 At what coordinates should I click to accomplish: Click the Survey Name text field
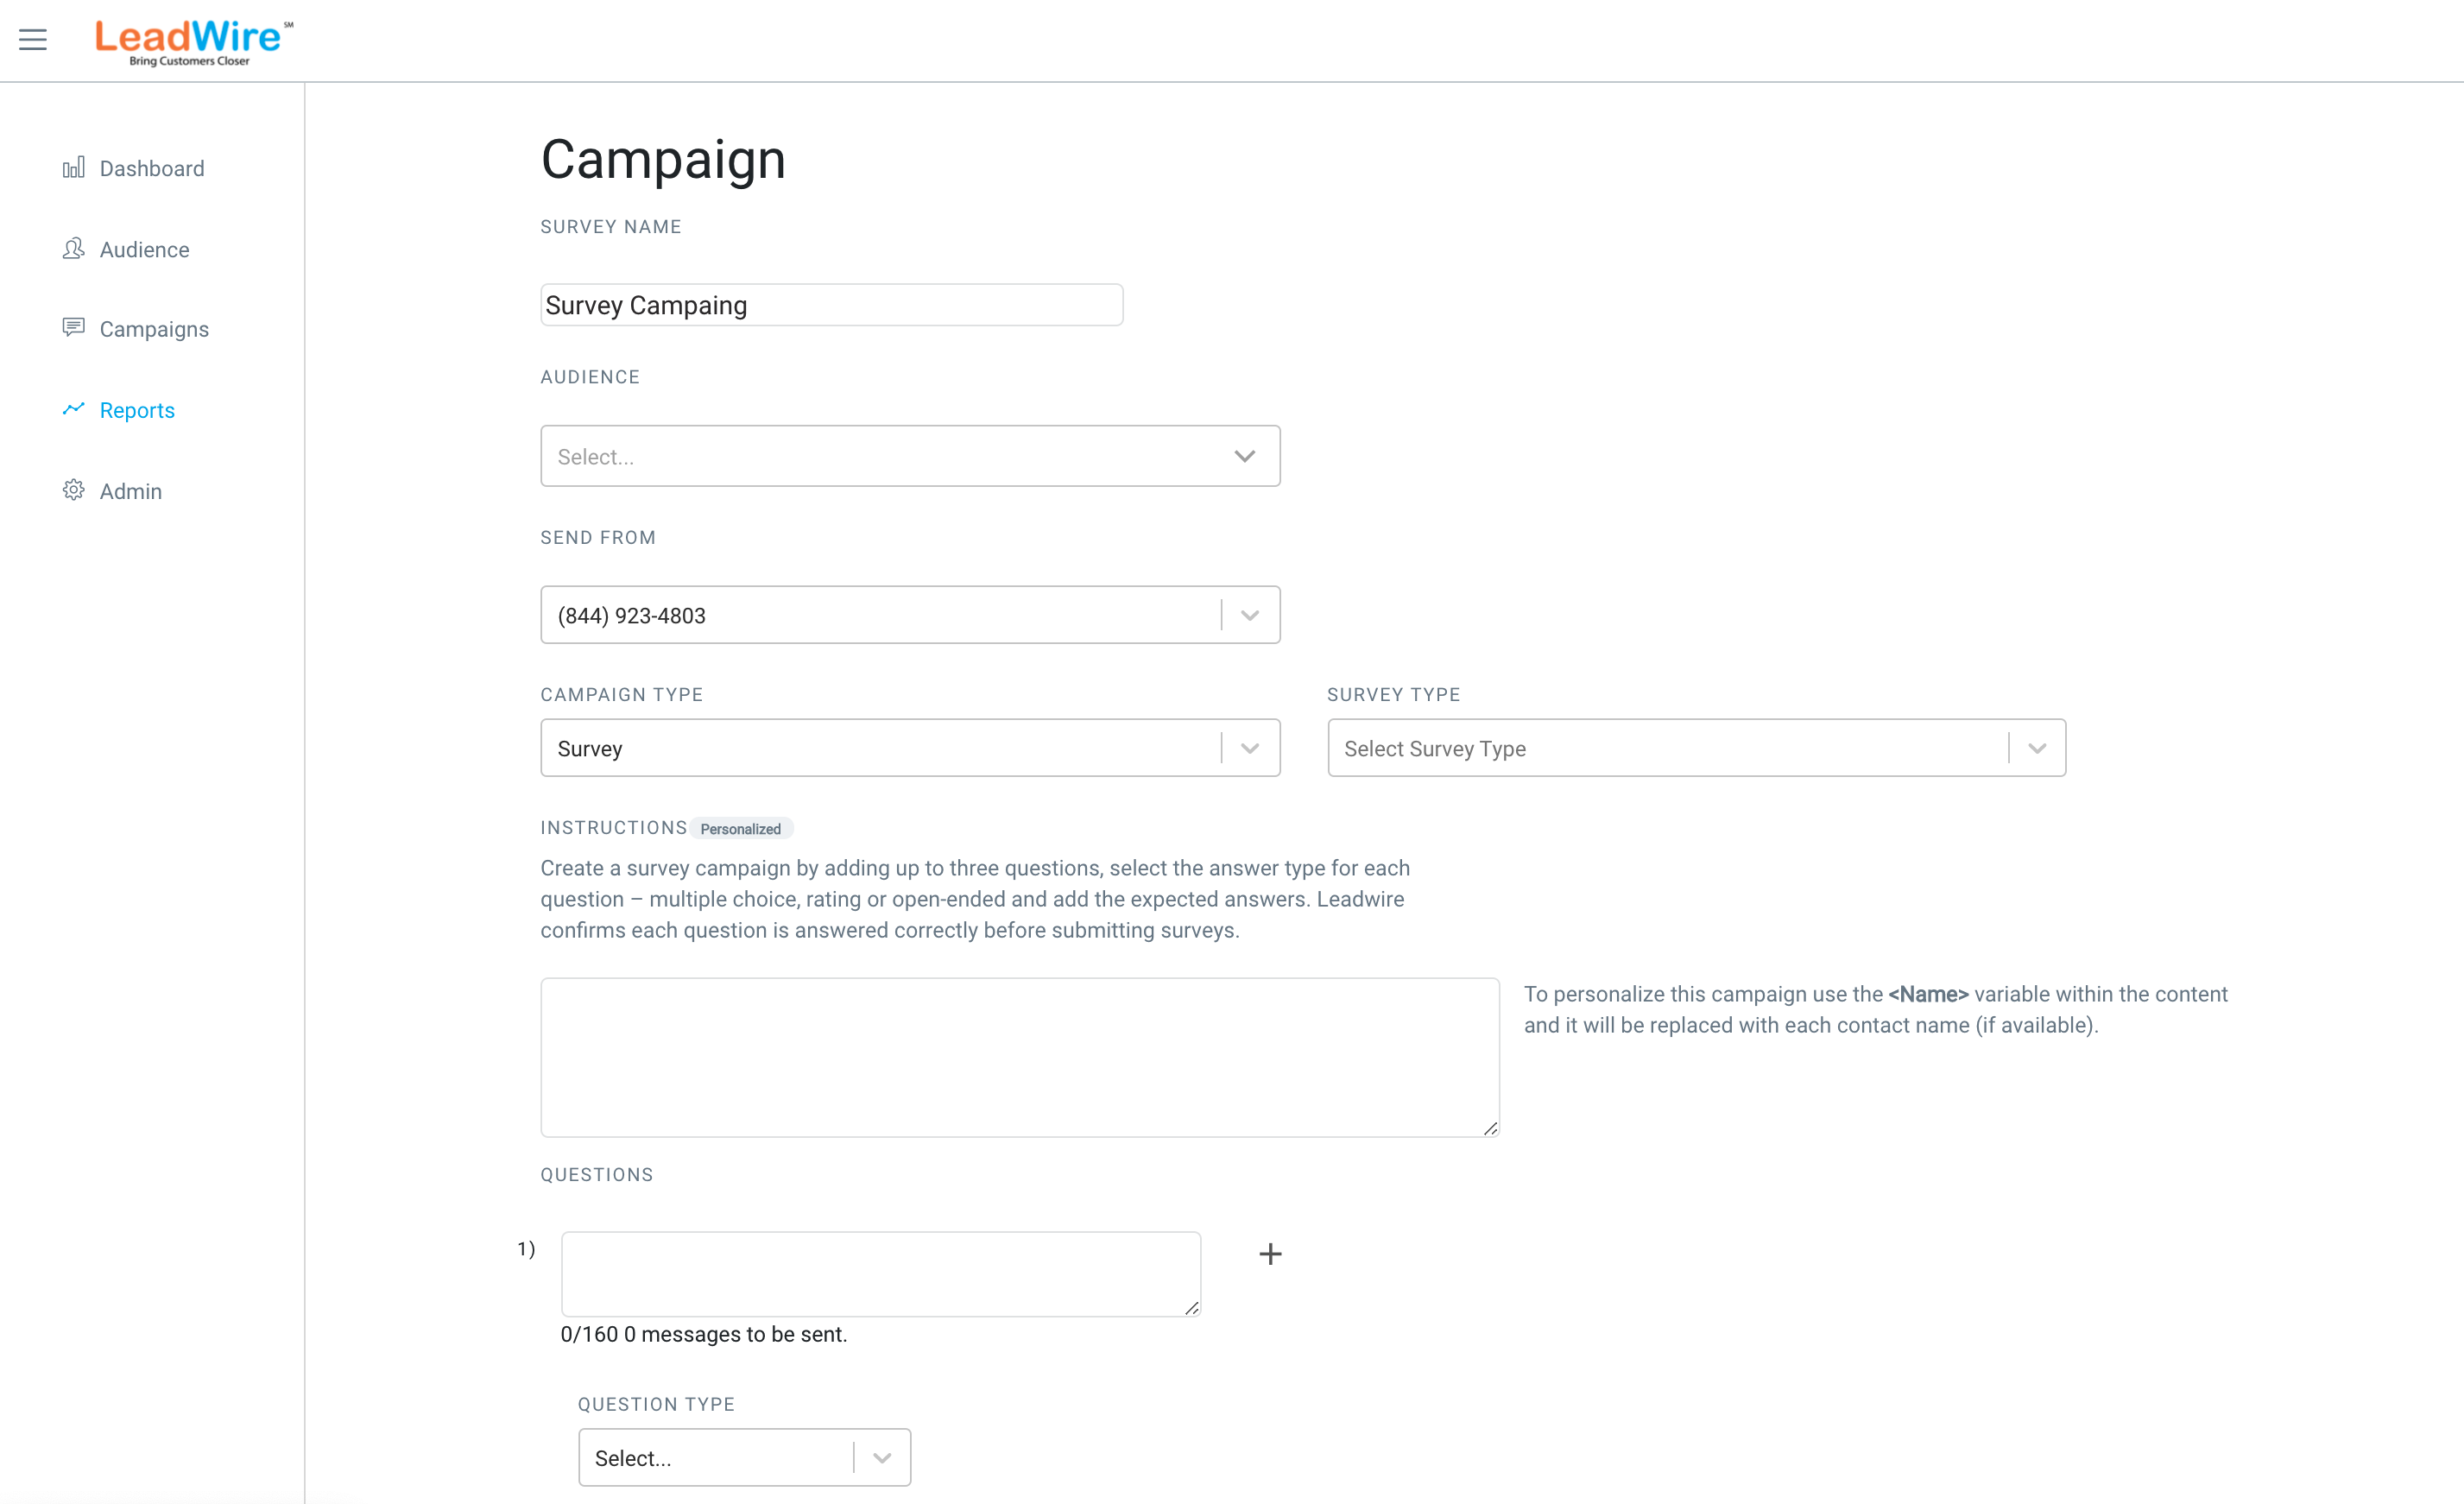pyautogui.click(x=831, y=305)
